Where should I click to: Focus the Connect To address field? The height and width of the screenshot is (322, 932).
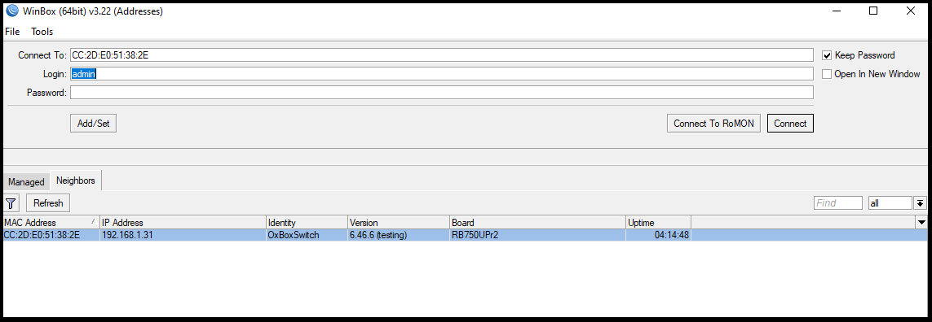pyautogui.click(x=441, y=55)
